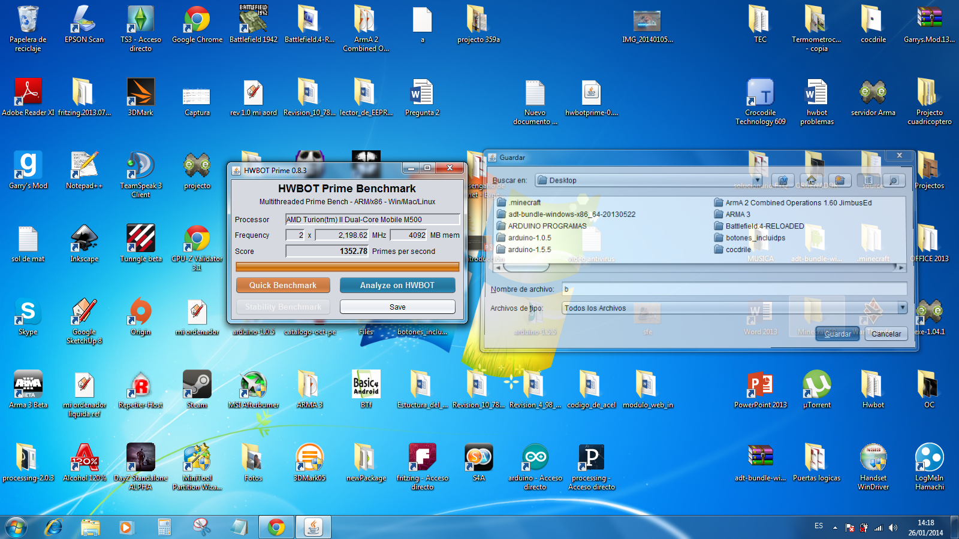Click the 'Nombre de archivo' input field

point(734,289)
